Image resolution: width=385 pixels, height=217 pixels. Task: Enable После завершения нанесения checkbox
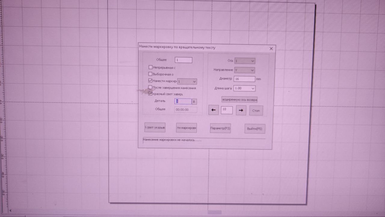(x=151, y=88)
